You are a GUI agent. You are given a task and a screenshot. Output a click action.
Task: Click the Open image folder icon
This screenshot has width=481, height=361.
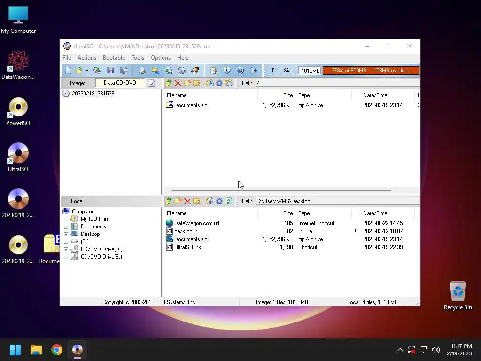[79, 71]
